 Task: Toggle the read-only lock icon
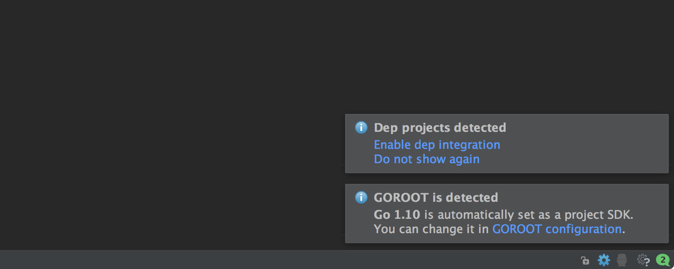click(585, 260)
